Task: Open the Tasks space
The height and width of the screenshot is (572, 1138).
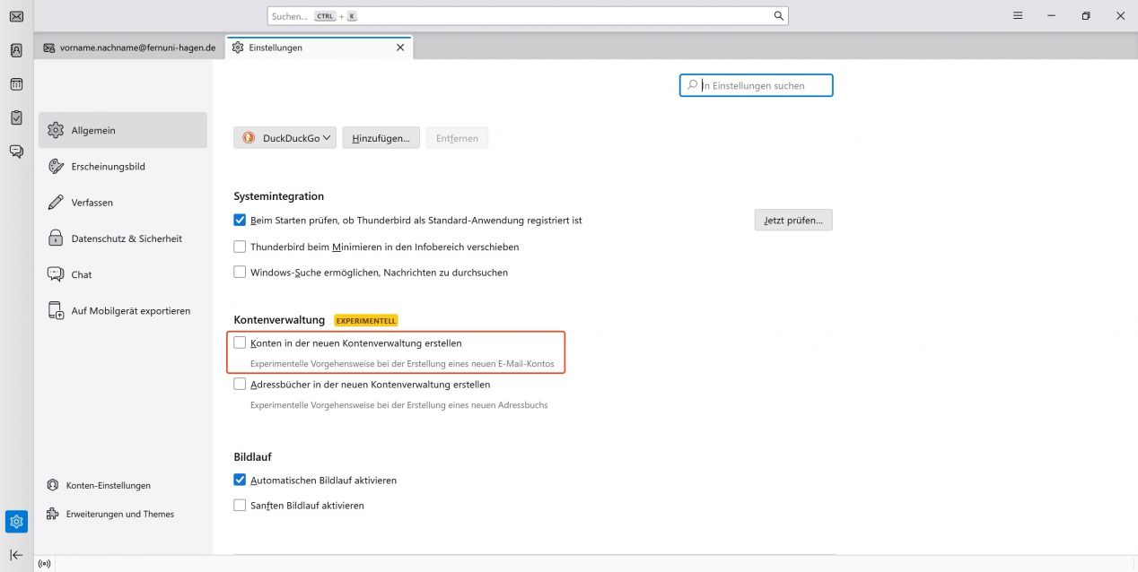Action: (x=15, y=117)
